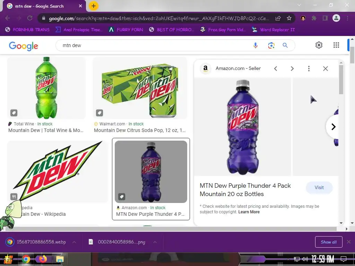
Task: Click MTN Dew Purple Thunder 4 Pack title
Action: coord(245,190)
